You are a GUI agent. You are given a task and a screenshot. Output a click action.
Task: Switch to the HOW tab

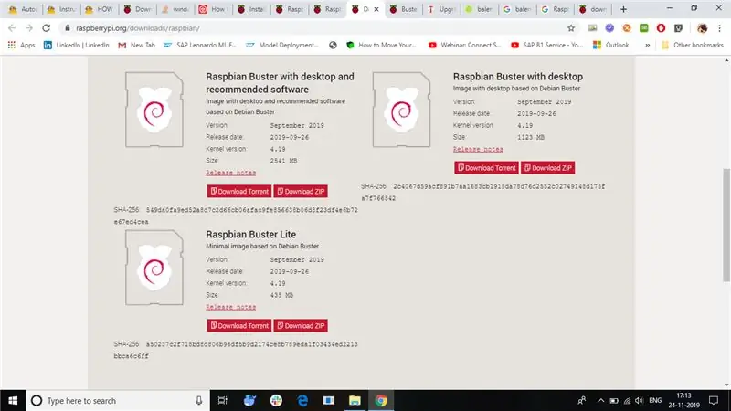point(99,9)
